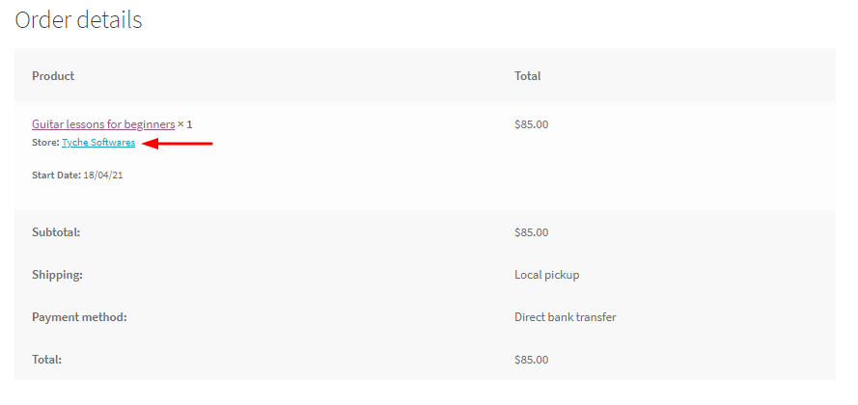The width and height of the screenshot is (858, 405).
Task: Click the × 1 quantity text
Action: (185, 124)
